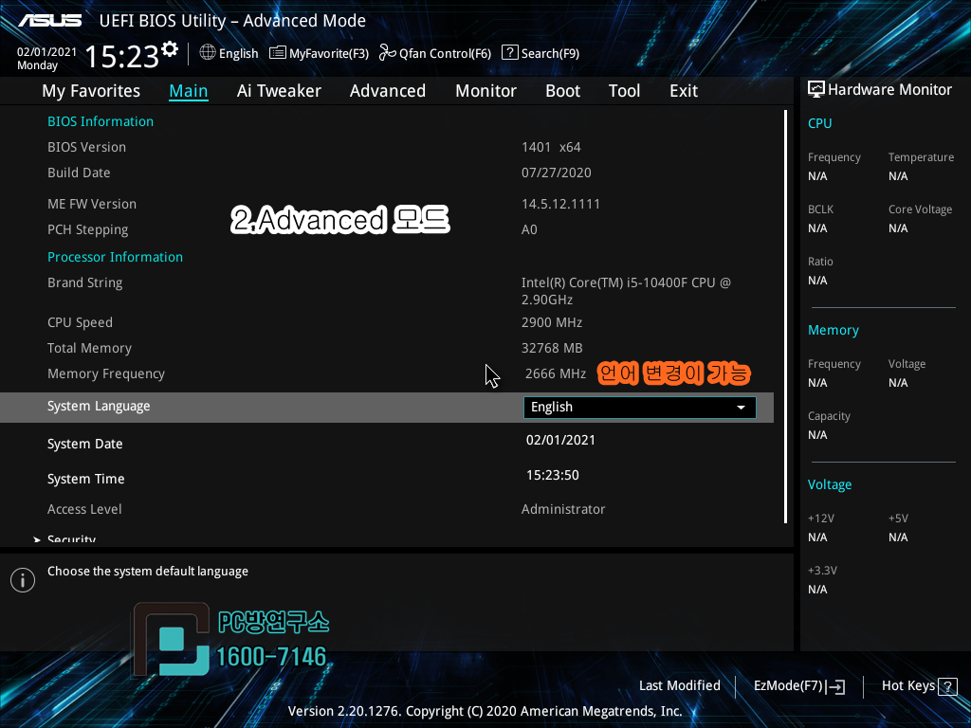Click the 14.5.12.1111 firmware value
971x728 pixels.
(x=560, y=204)
